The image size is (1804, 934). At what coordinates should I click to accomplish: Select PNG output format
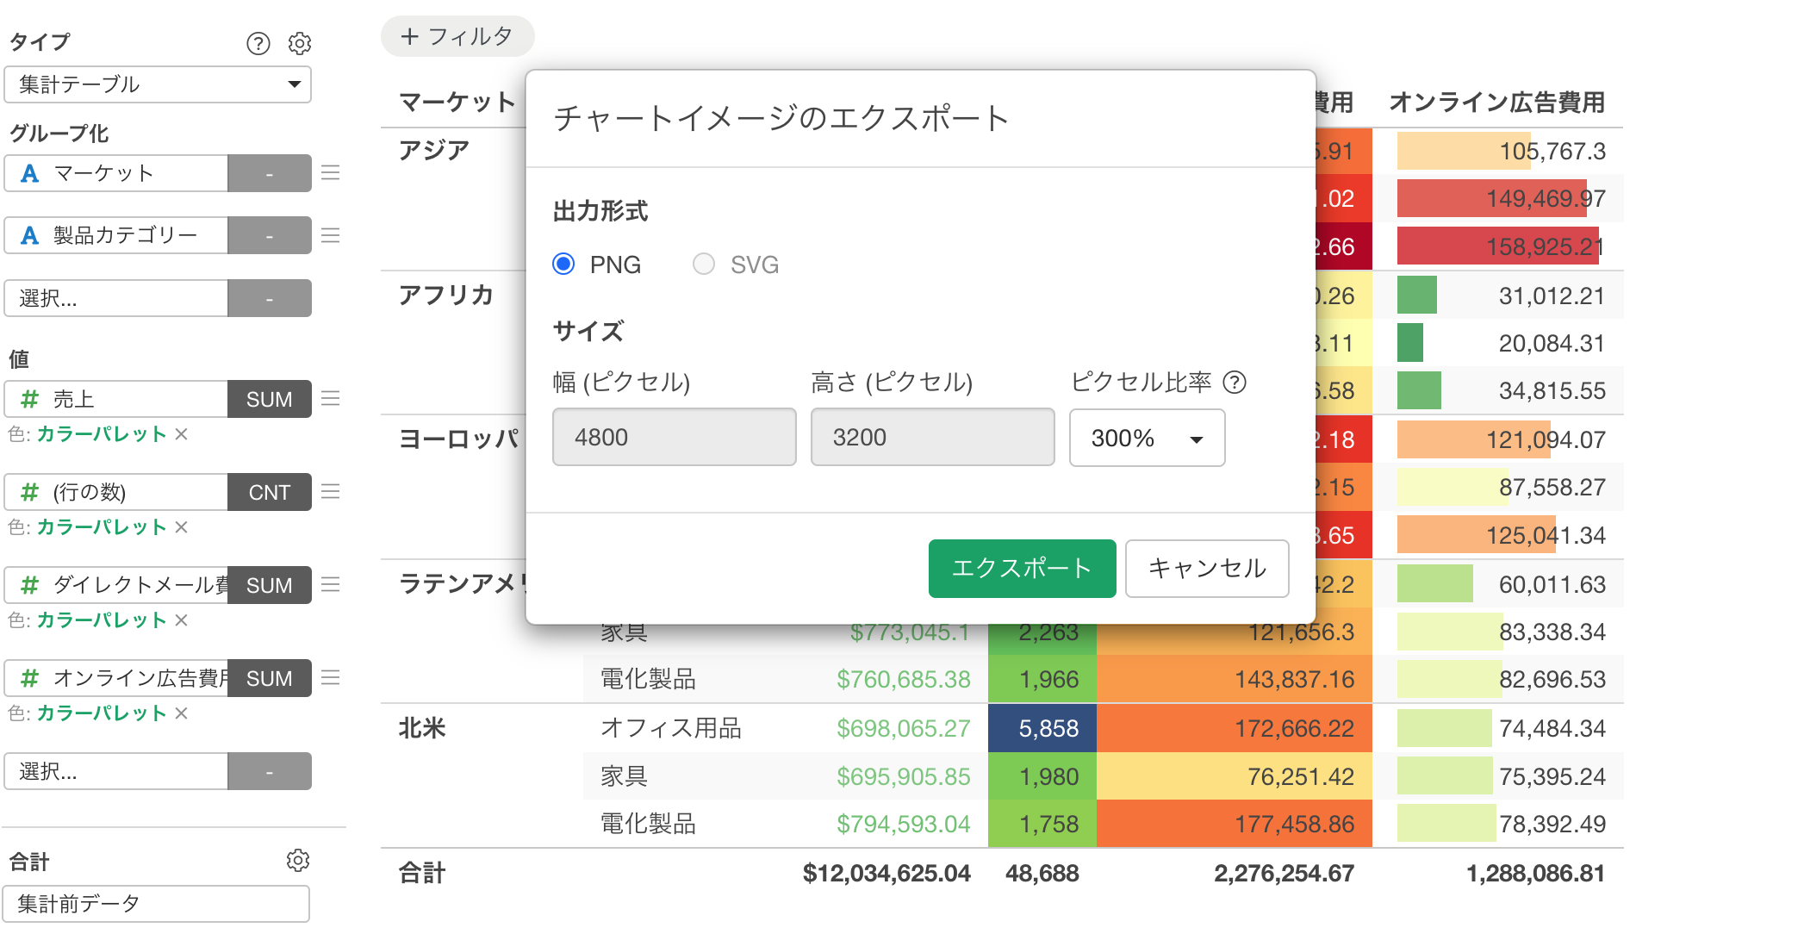tap(564, 264)
